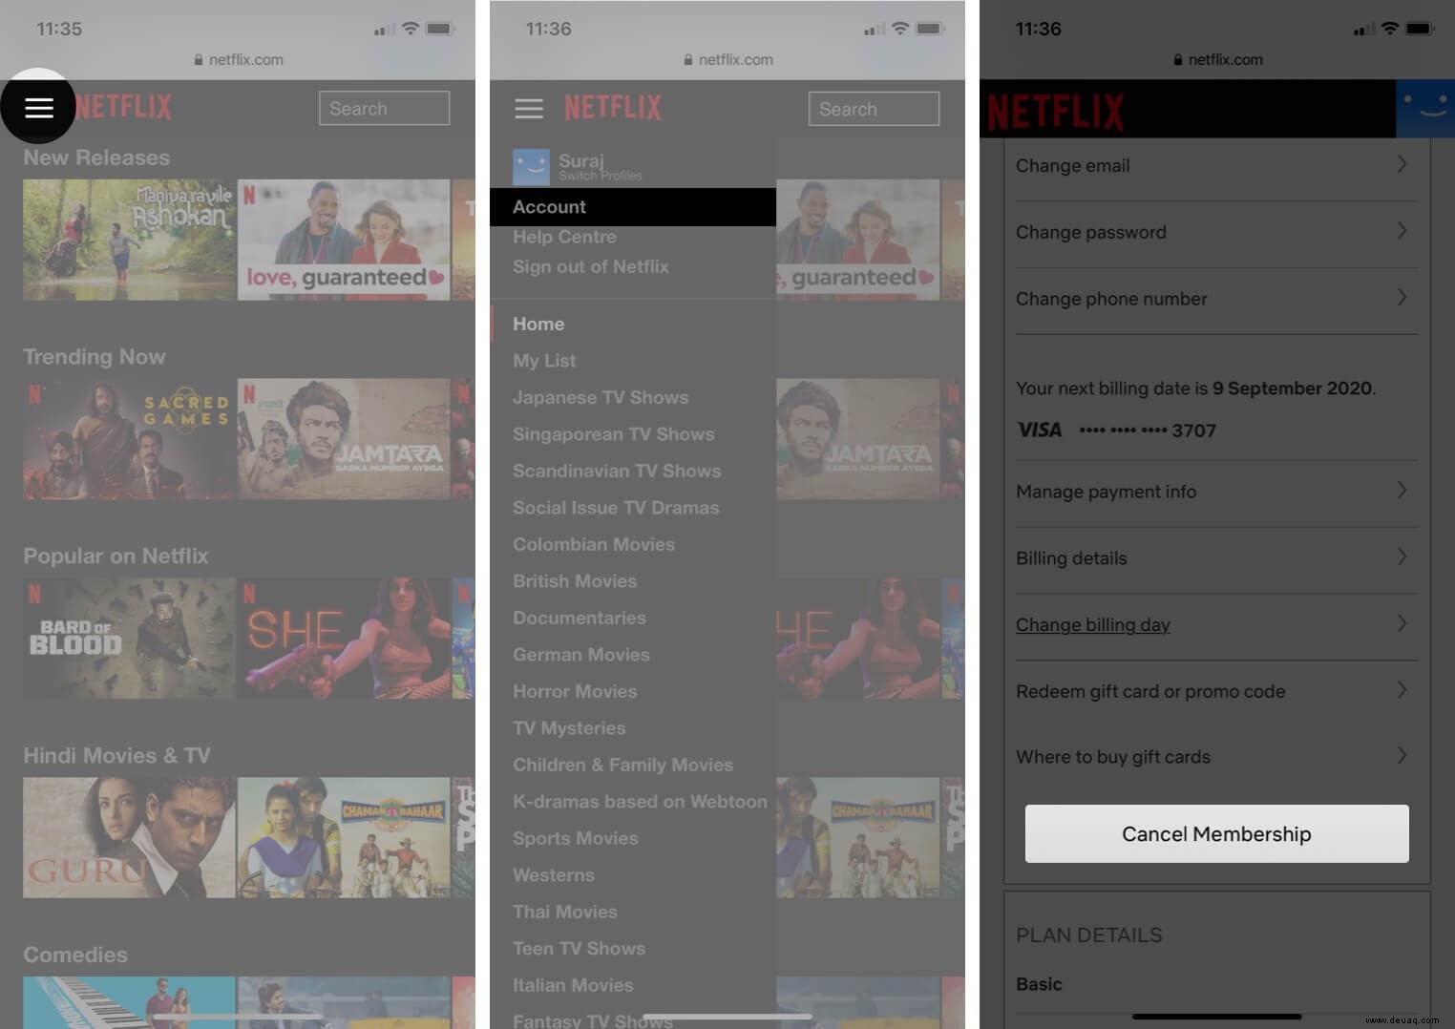Select Colombian Movies category

click(594, 544)
